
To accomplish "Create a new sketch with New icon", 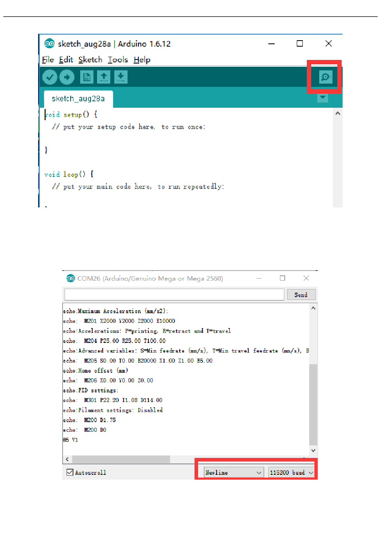I will [x=87, y=77].
